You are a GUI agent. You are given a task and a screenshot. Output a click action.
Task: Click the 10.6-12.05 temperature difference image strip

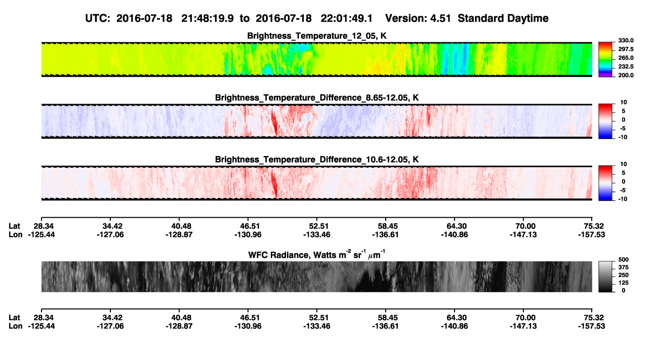[x=316, y=183]
